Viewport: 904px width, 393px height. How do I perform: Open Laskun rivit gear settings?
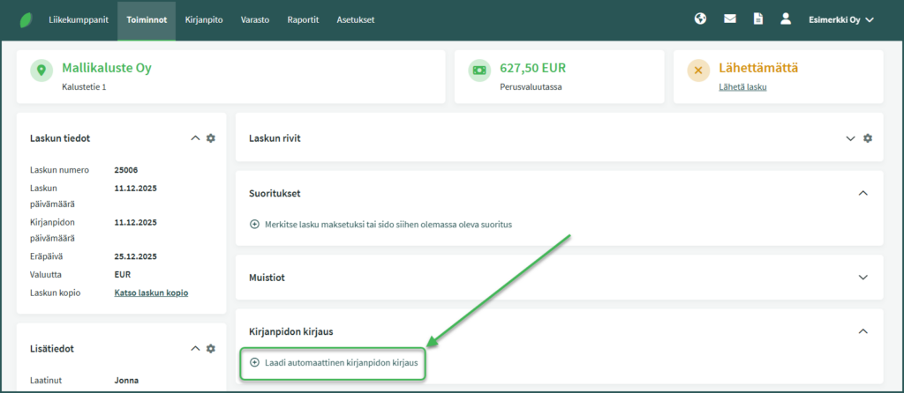coord(868,138)
